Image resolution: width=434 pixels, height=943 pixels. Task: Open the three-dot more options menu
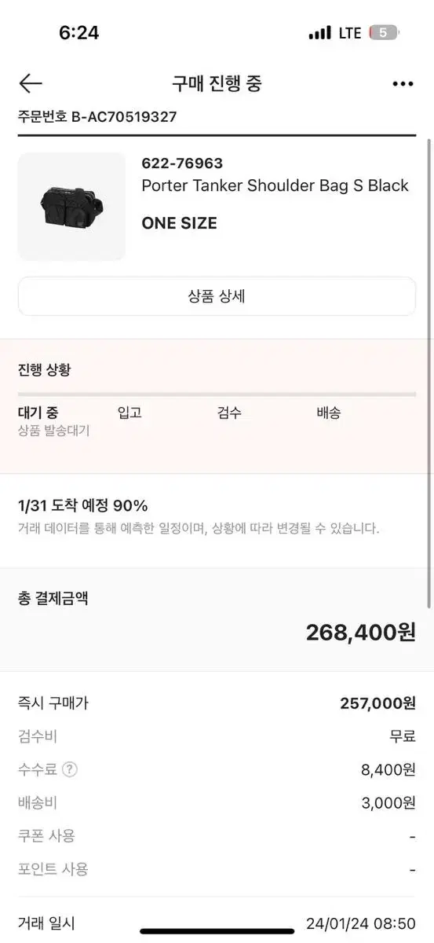(x=403, y=83)
